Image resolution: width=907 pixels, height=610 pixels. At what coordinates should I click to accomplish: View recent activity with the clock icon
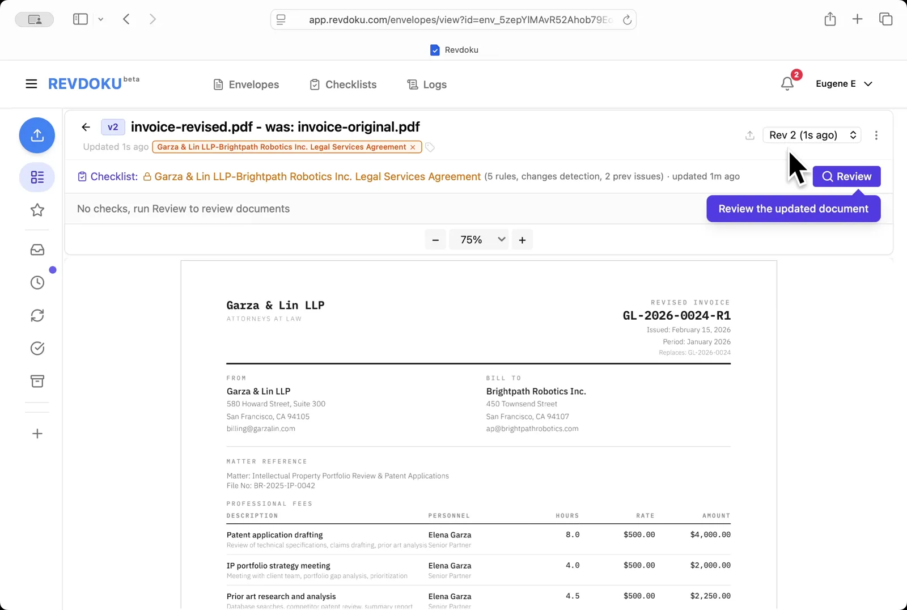(x=37, y=282)
